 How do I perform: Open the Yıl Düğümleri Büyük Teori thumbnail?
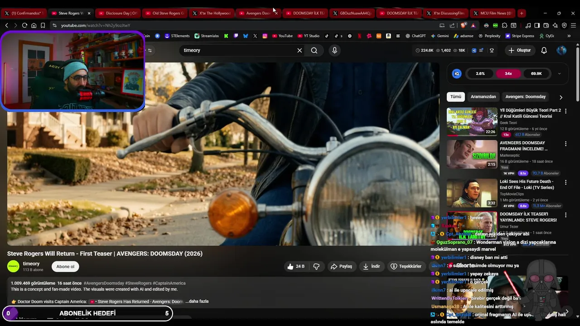[x=472, y=121]
